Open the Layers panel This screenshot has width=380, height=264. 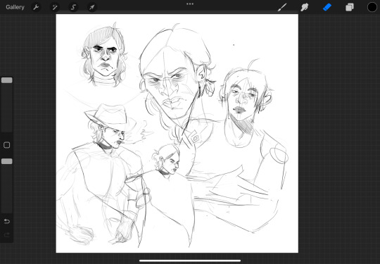350,7
